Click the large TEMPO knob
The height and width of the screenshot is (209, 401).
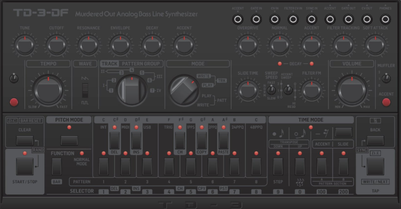pos(48,90)
